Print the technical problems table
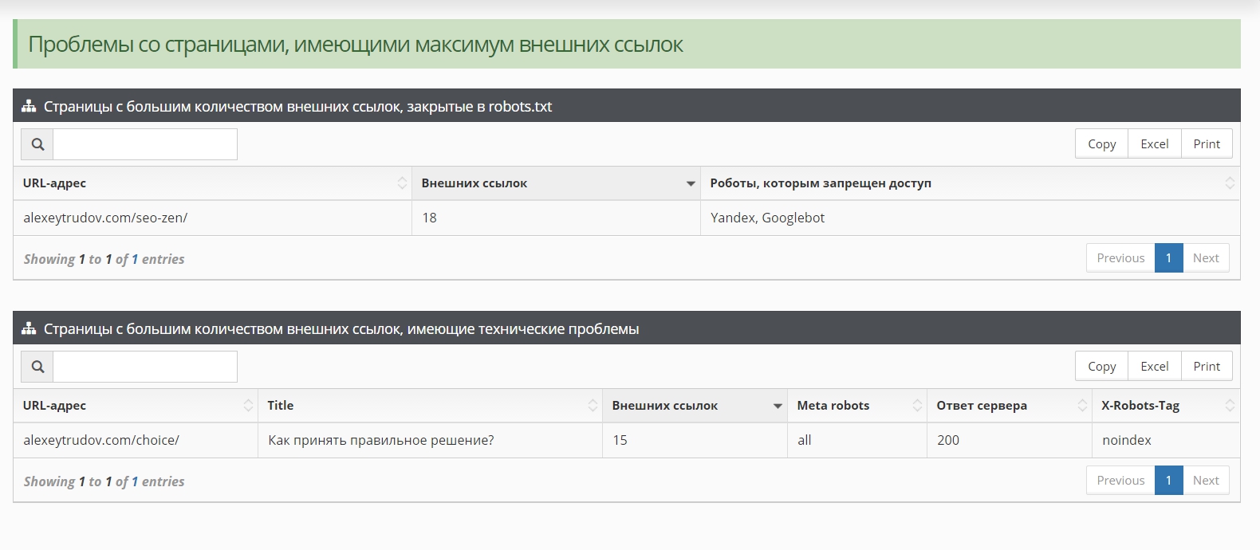Screen dimensions: 1260x550 pos(1206,367)
